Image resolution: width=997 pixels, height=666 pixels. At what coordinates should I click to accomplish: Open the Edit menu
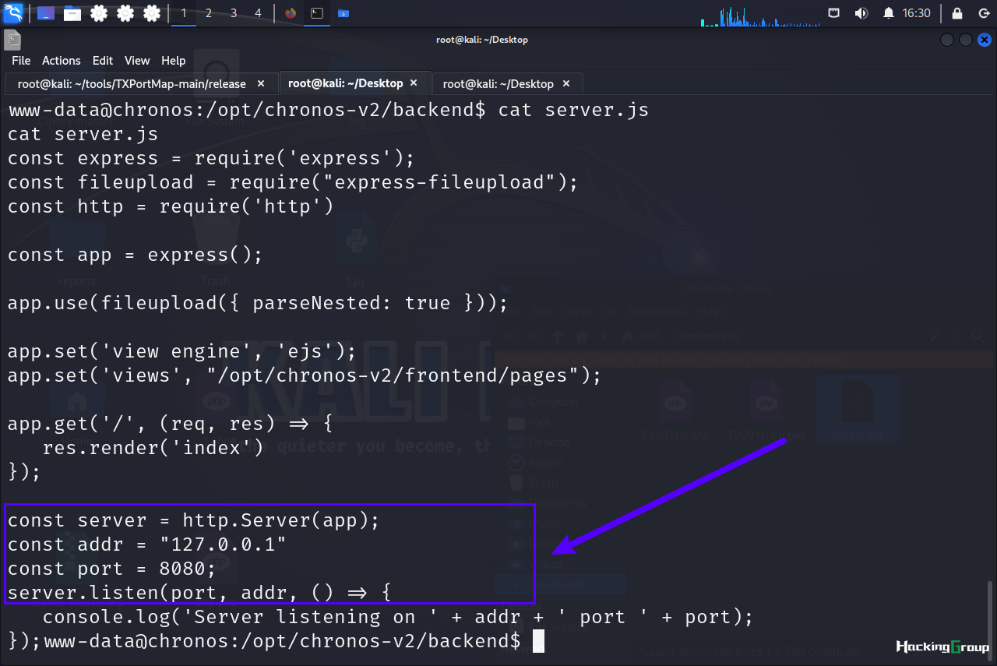click(103, 60)
